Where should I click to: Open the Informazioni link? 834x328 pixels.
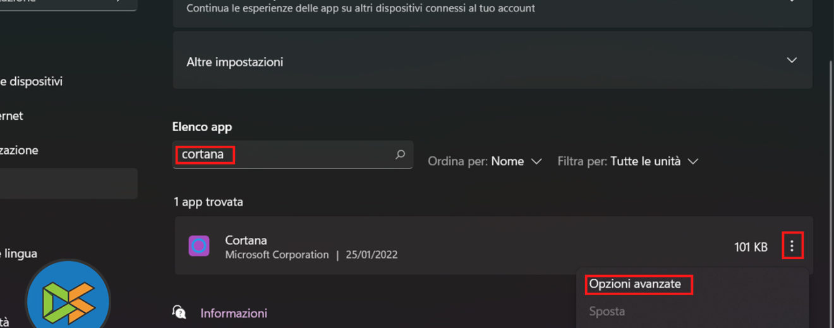tap(234, 313)
